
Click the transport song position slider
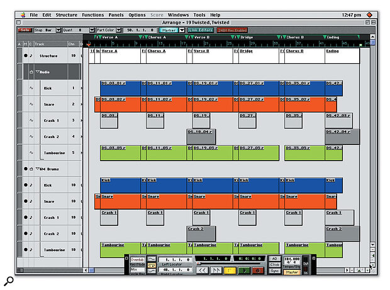pos(199,264)
